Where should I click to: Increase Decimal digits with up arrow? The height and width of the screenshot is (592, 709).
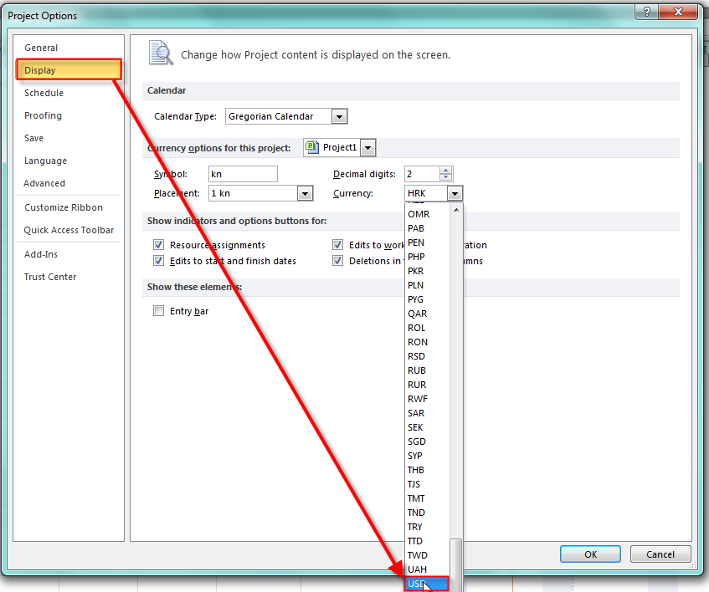[x=445, y=171]
